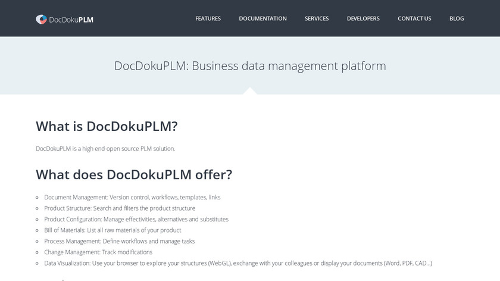
Task: Click the "What is DocDokuPLM?" heading
Action: point(107,126)
